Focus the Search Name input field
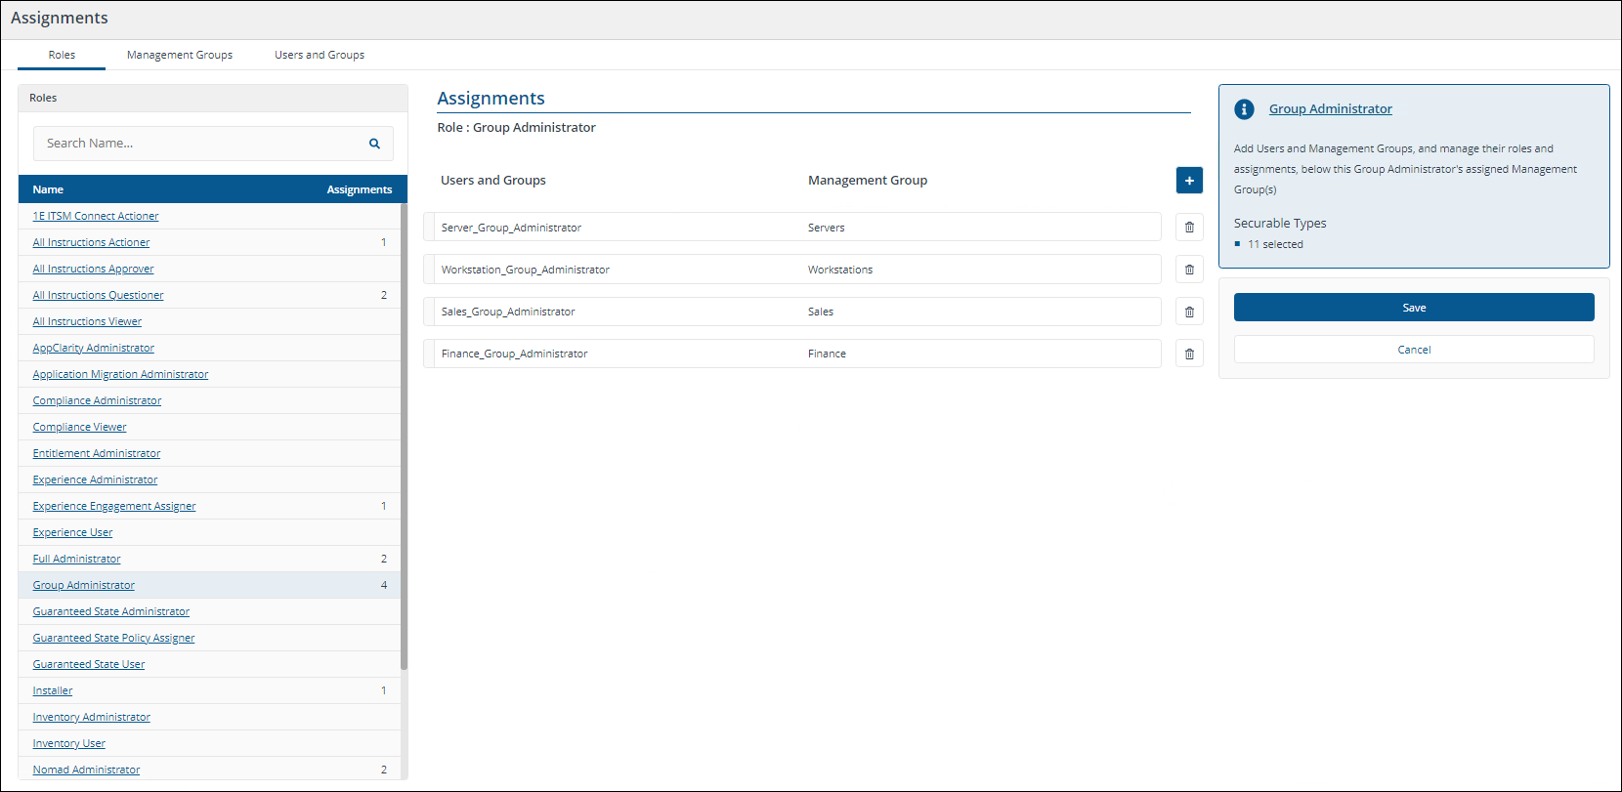 pyautogui.click(x=200, y=144)
